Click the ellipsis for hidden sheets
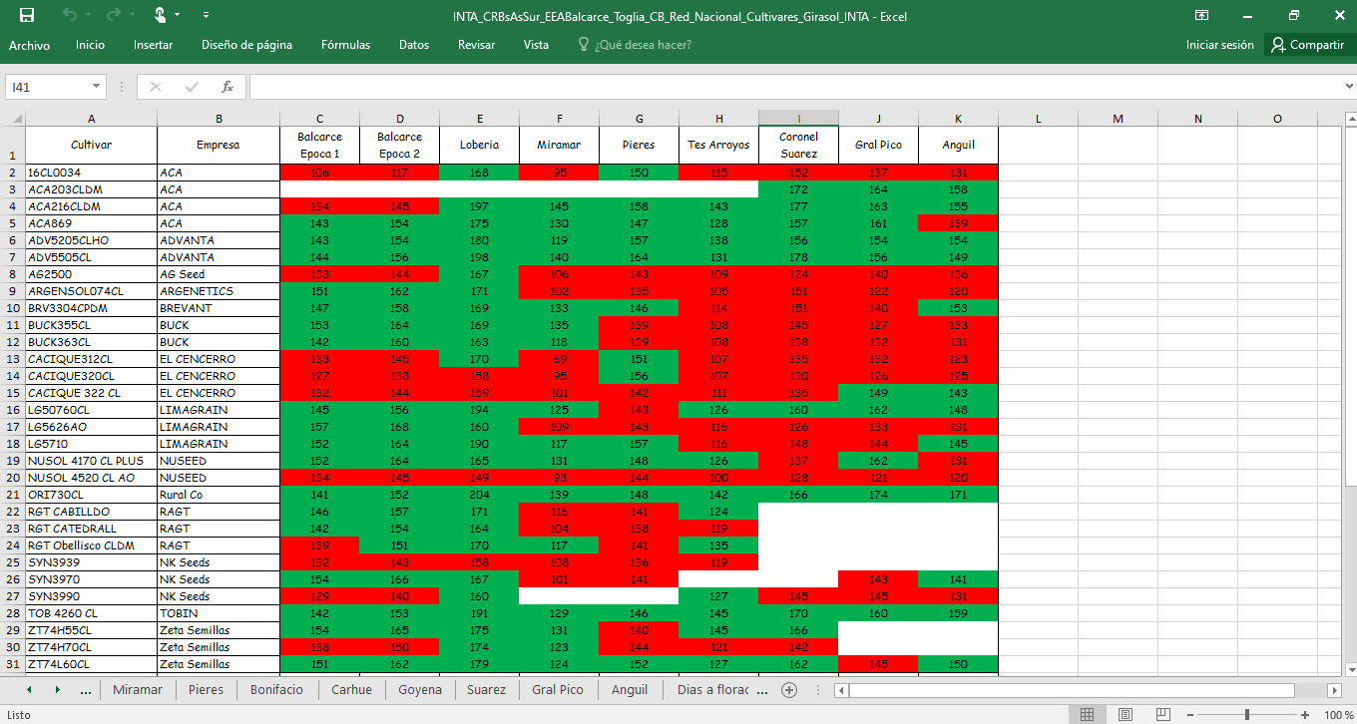Viewport: 1357px width, 724px height. coord(85,690)
